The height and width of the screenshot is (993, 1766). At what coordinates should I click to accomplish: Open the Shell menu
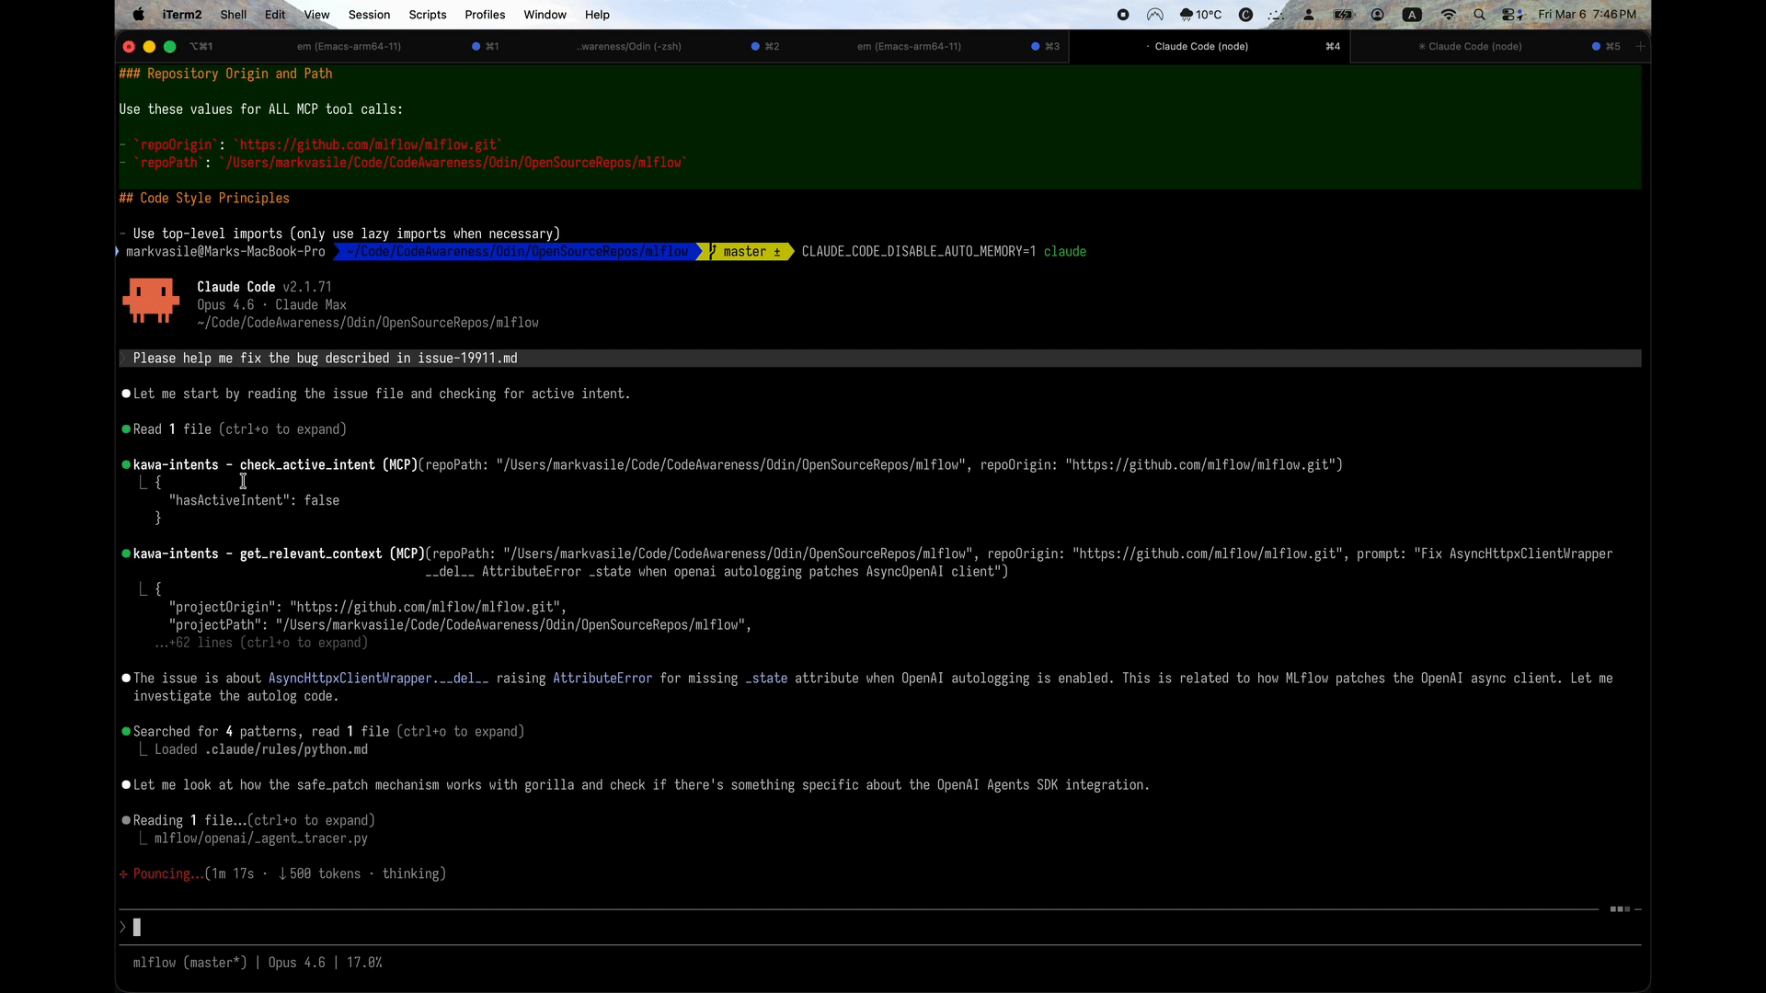click(x=234, y=15)
